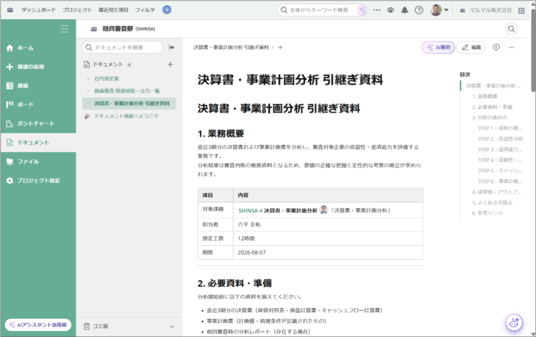The width and height of the screenshot is (536, 337).
Task: Open ファイル in sidebar
Action: pos(38,162)
